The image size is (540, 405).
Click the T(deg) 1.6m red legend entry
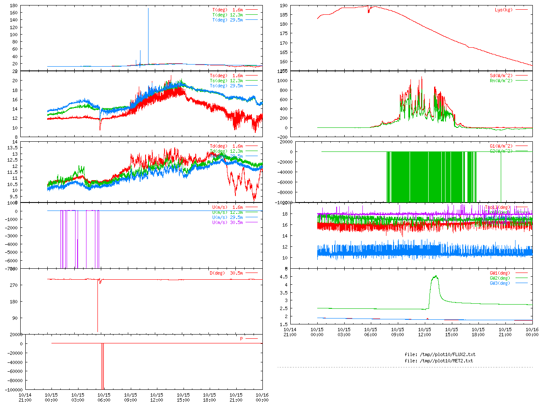click(x=228, y=10)
